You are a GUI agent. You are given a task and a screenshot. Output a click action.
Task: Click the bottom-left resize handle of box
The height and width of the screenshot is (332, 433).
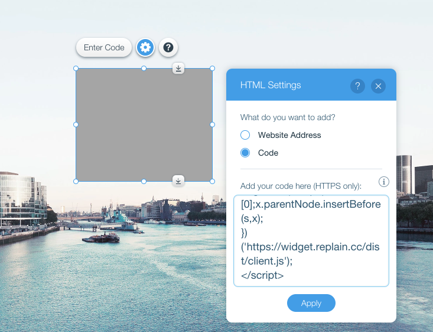point(76,182)
